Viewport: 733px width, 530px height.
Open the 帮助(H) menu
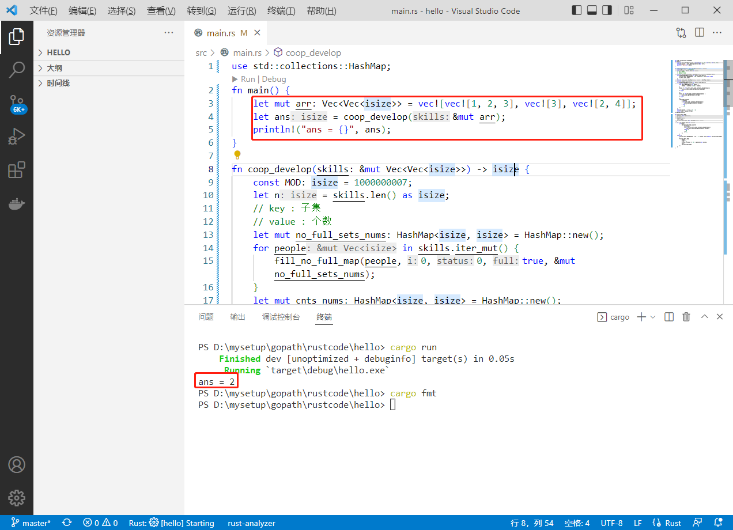tap(322, 11)
